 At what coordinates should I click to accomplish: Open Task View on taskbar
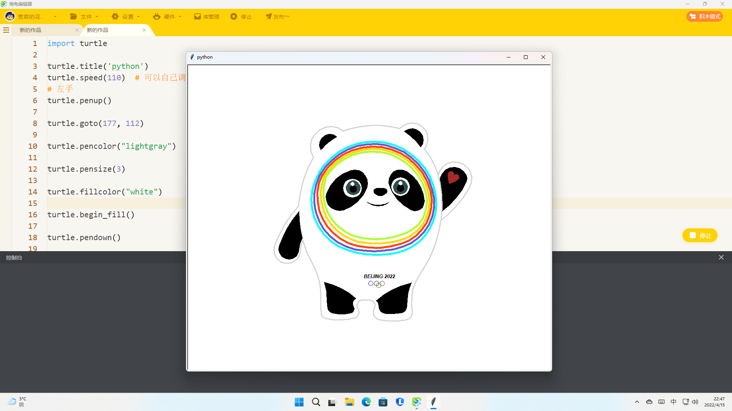click(333, 402)
